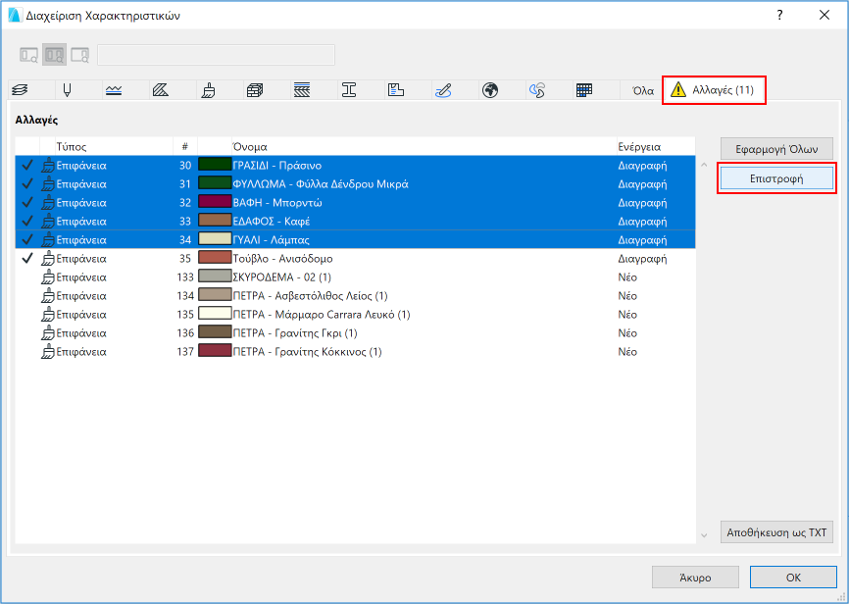The height and width of the screenshot is (604, 849).
Task: Select the Αλλαγές (11) tab
Action: click(x=713, y=90)
